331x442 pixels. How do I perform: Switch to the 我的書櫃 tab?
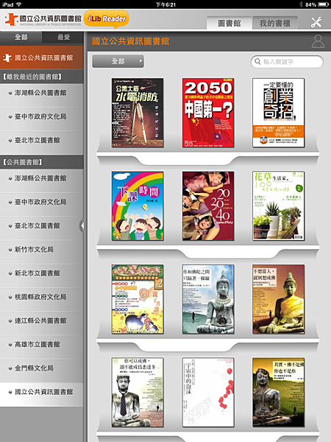tap(274, 23)
